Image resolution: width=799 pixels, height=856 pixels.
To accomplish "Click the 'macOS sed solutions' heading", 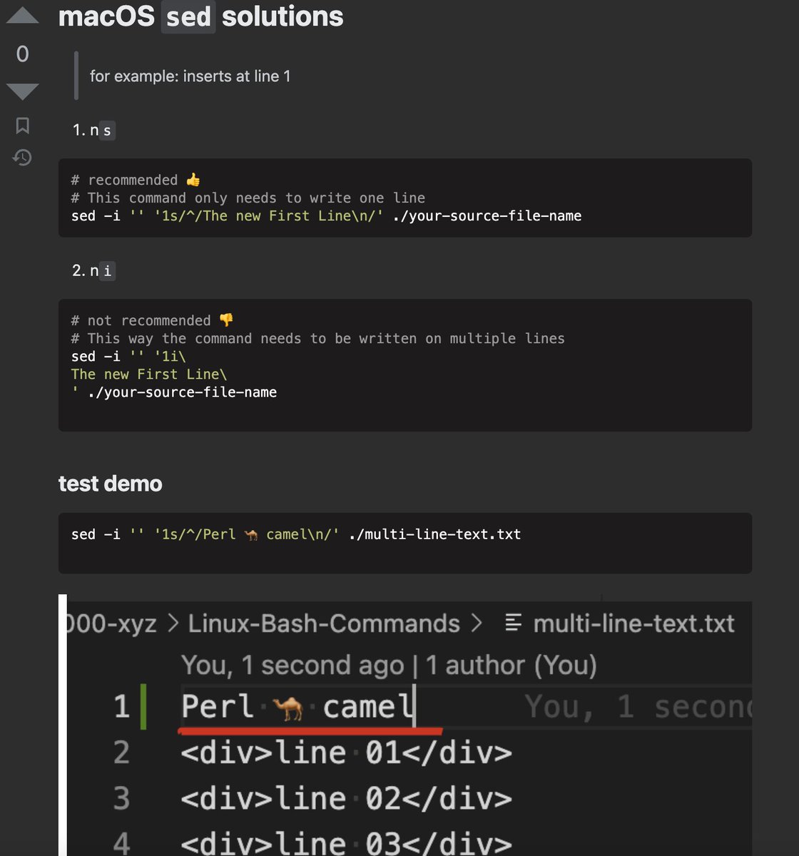I will click(x=200, y=16).
